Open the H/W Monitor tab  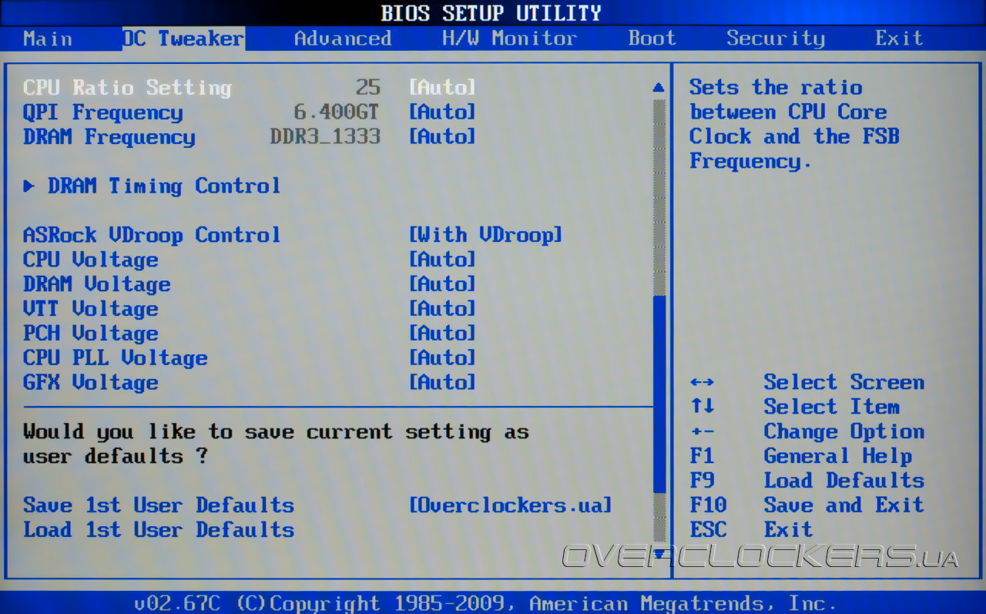[509, 39]
